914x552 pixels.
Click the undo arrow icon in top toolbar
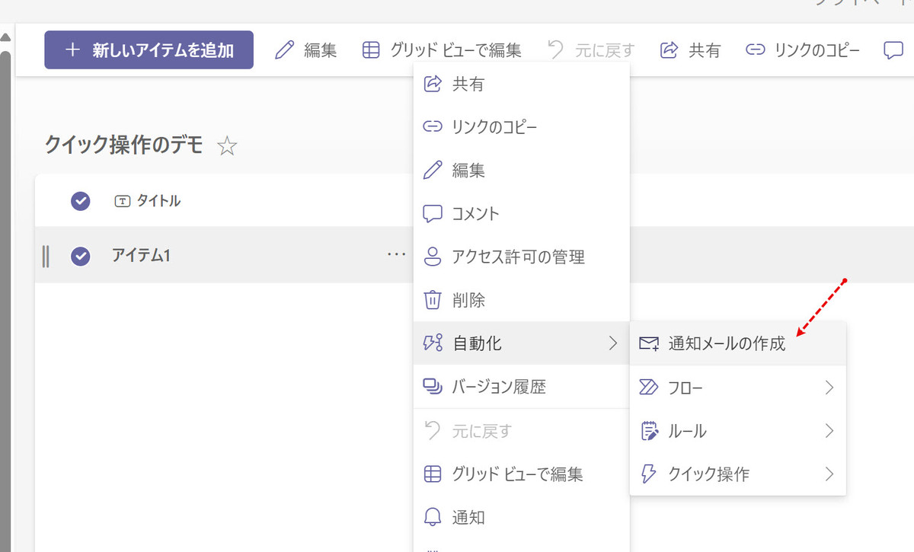(x=556, y=50)
